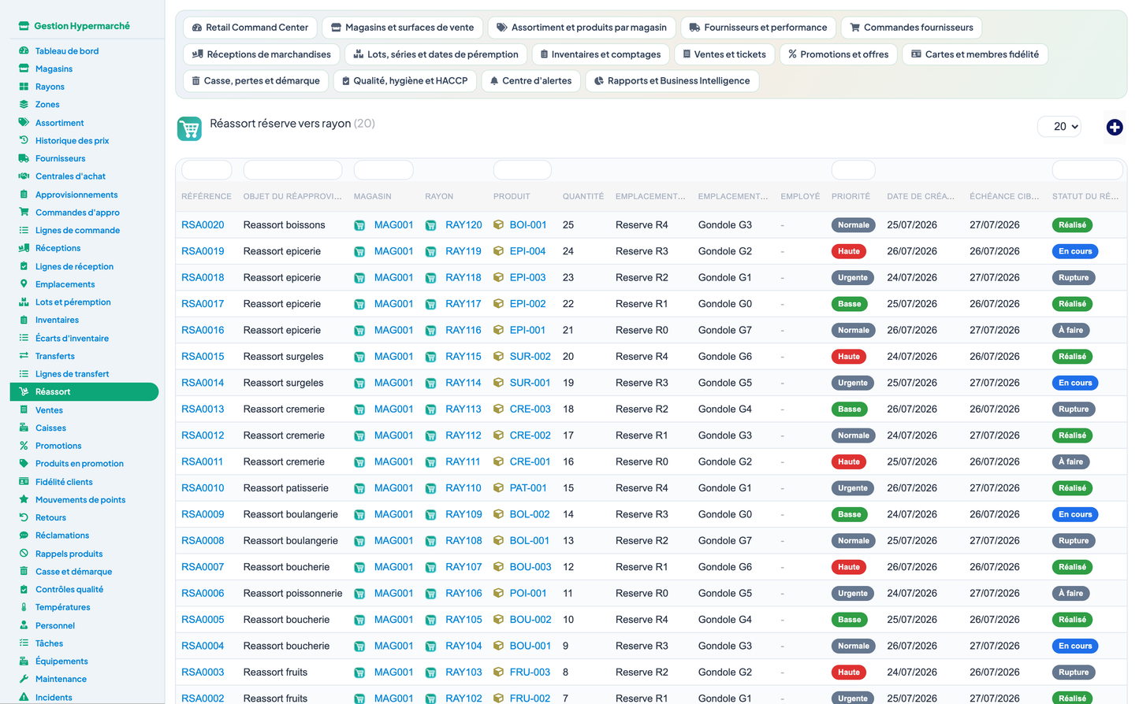The height and width of the screenshot is (704, 1139).
Task: Click the Incidents warning triangle icon
Action: 24,697
